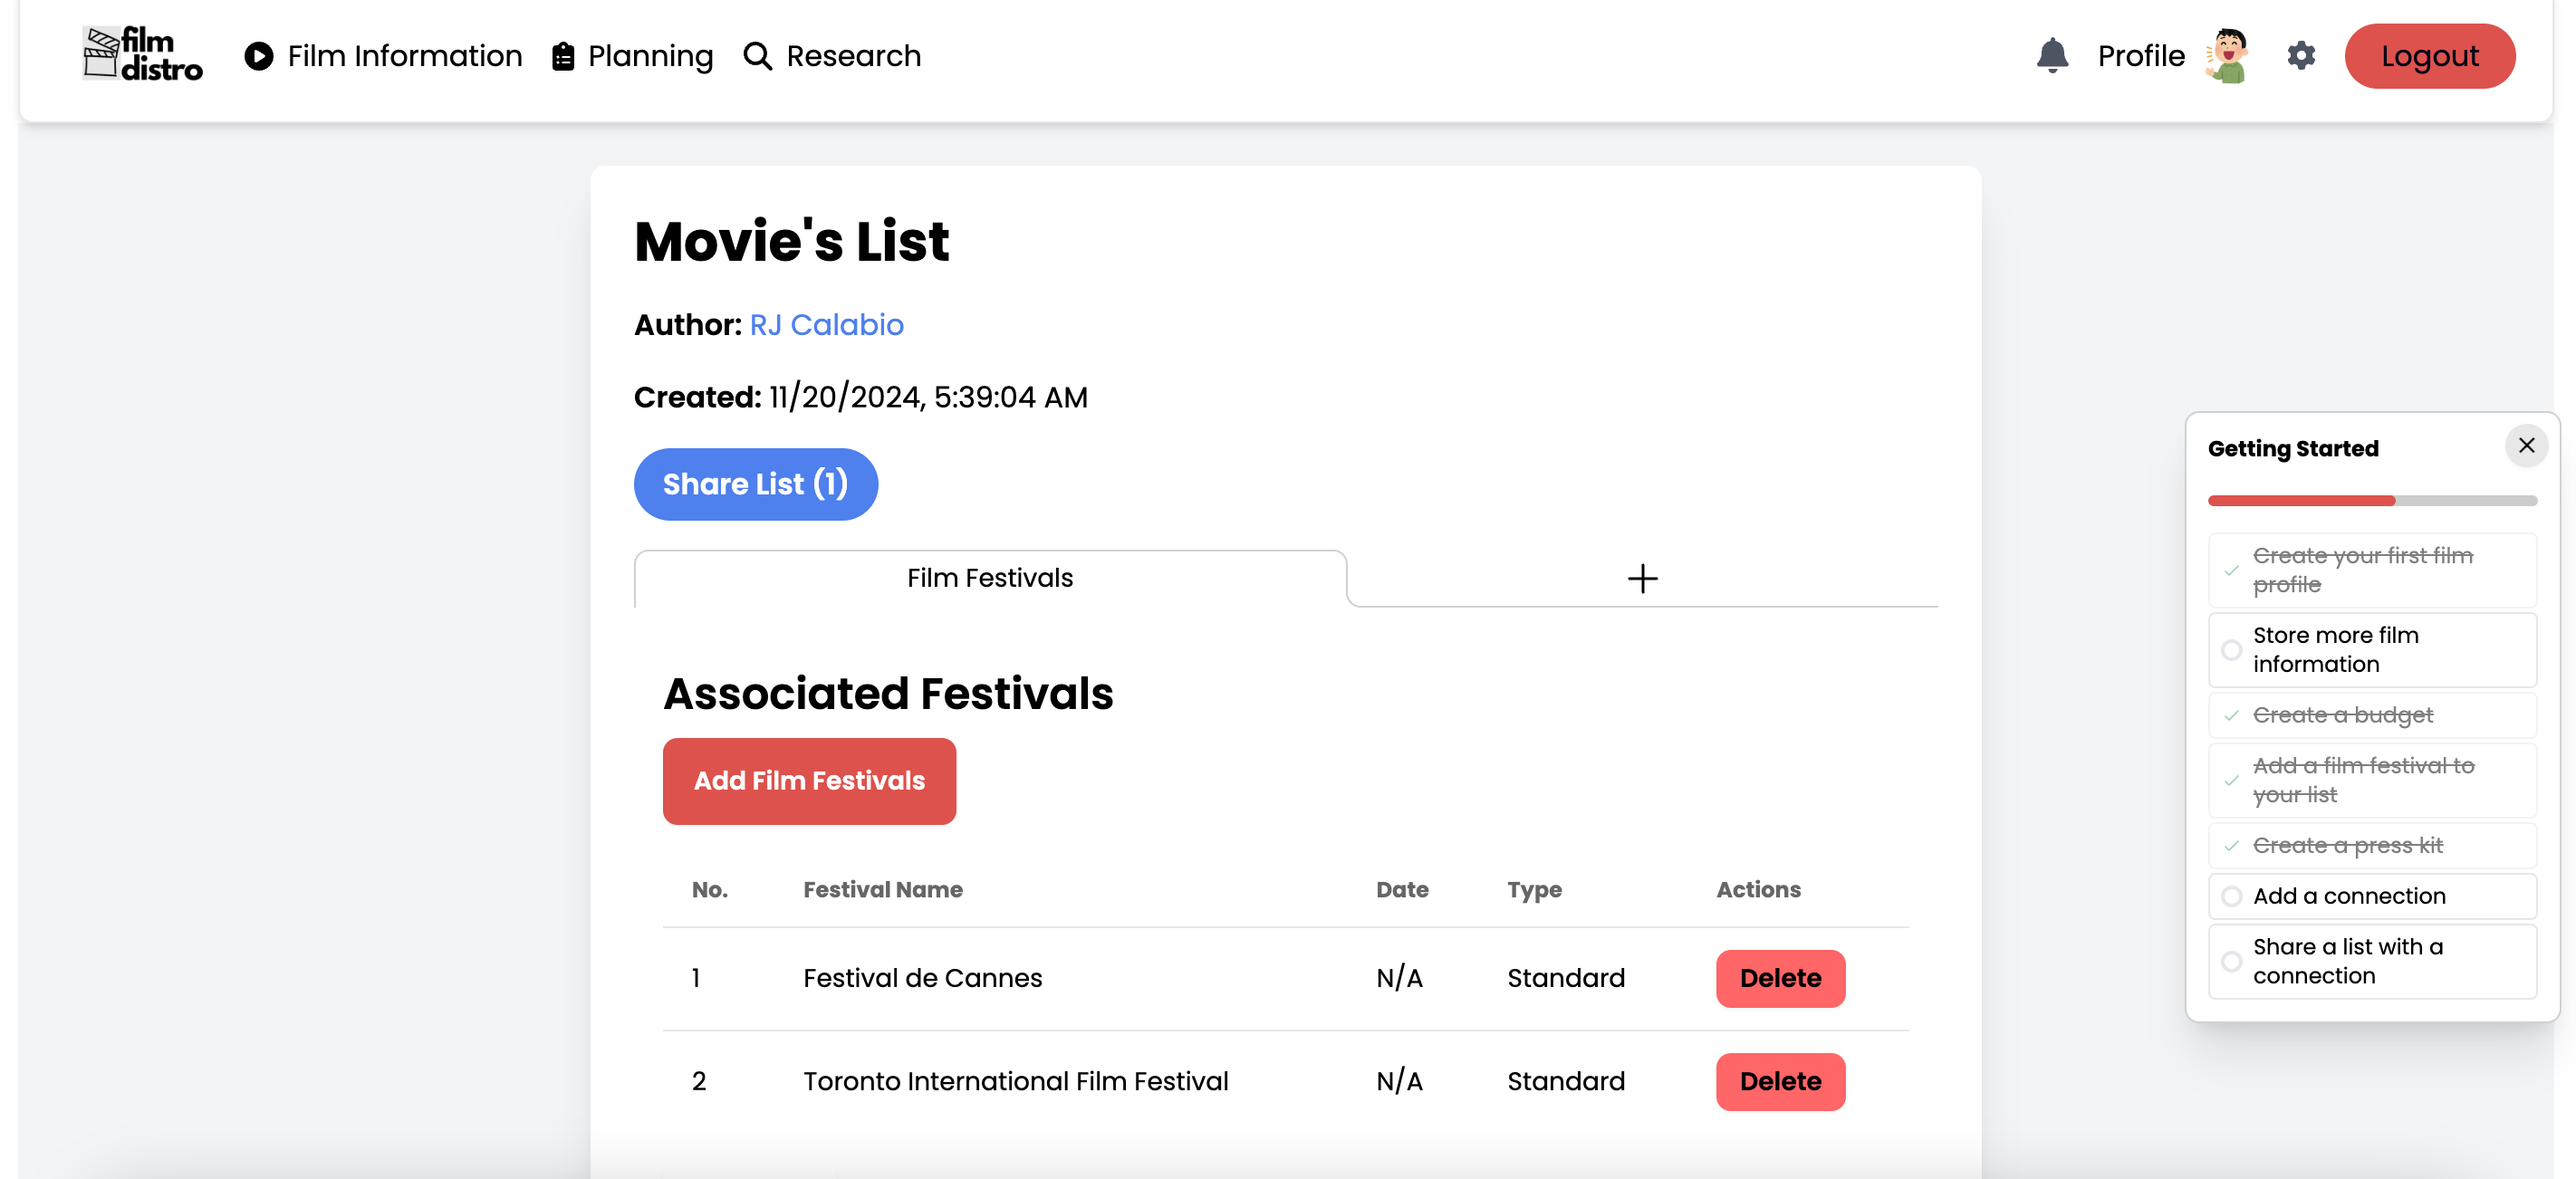Click Logout button

coord(2438,54)
